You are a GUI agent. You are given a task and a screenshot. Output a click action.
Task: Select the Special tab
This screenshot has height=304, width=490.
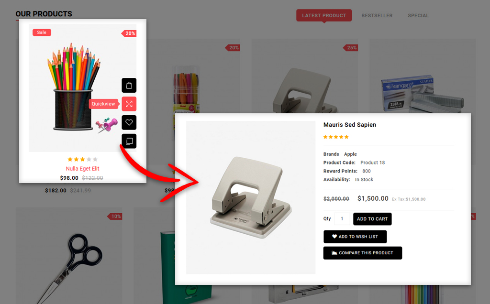(x=418, y=16)
